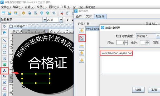Open the 窗口(W) menu

[78, 7]
